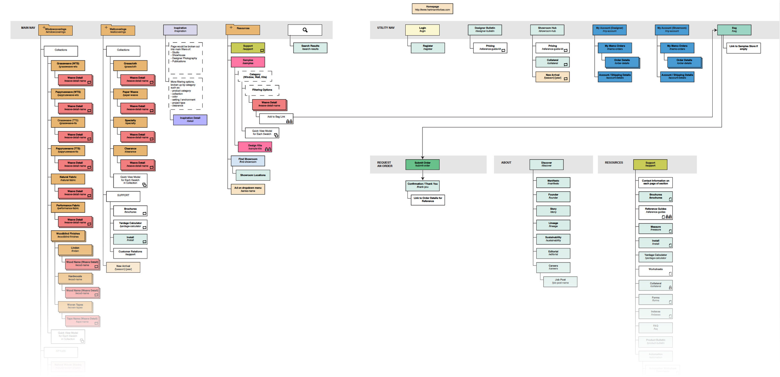The image size is (780, 377).
Task: Click the Register /register node
Action: pyautogui.click(x=427, y=48)
